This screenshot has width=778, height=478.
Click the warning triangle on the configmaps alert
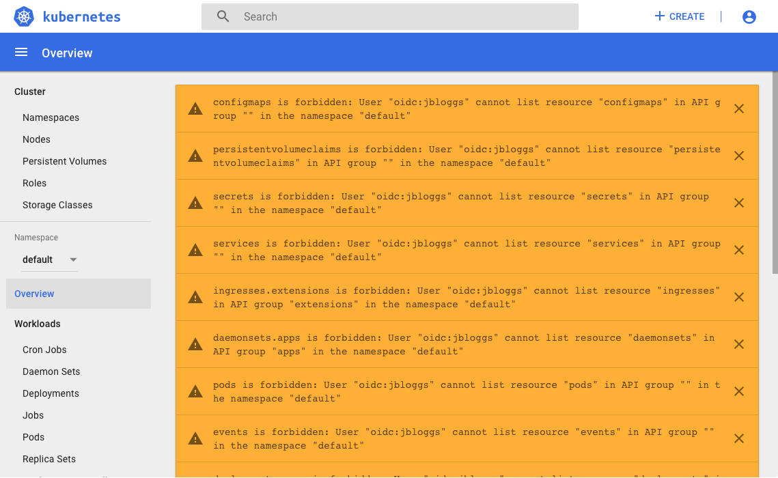195,108
